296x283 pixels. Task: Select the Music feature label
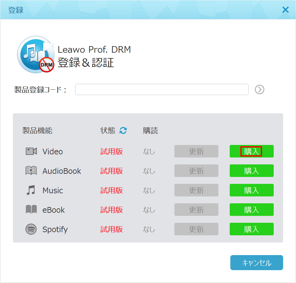coord(53,190)
